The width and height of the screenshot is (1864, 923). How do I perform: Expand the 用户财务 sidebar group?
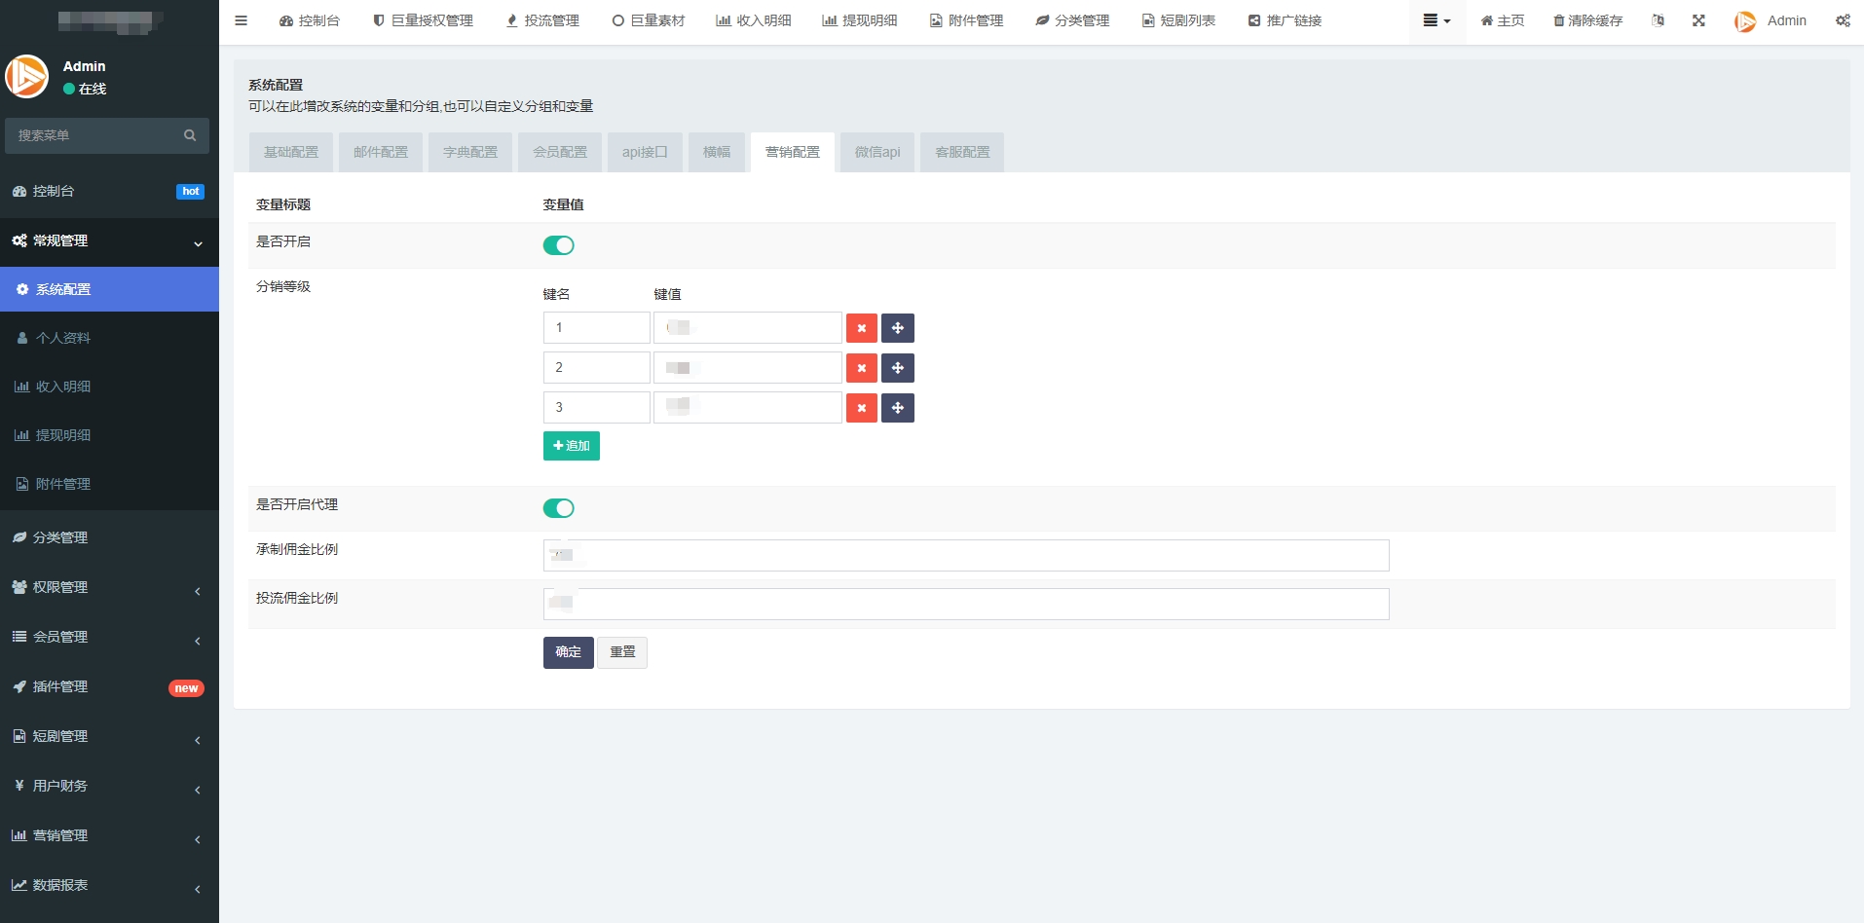click(109, 787)
